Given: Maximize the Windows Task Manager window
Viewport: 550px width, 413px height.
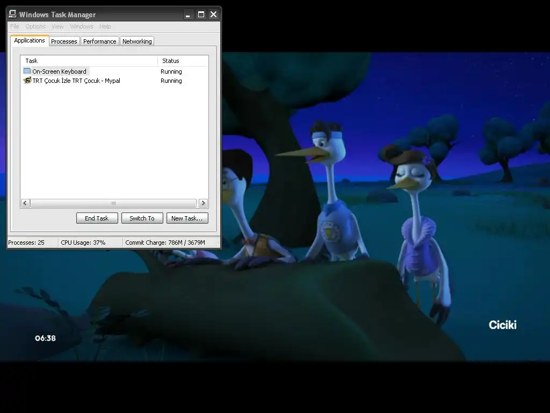Looking at the screenshot, I should tap(201, 15).
